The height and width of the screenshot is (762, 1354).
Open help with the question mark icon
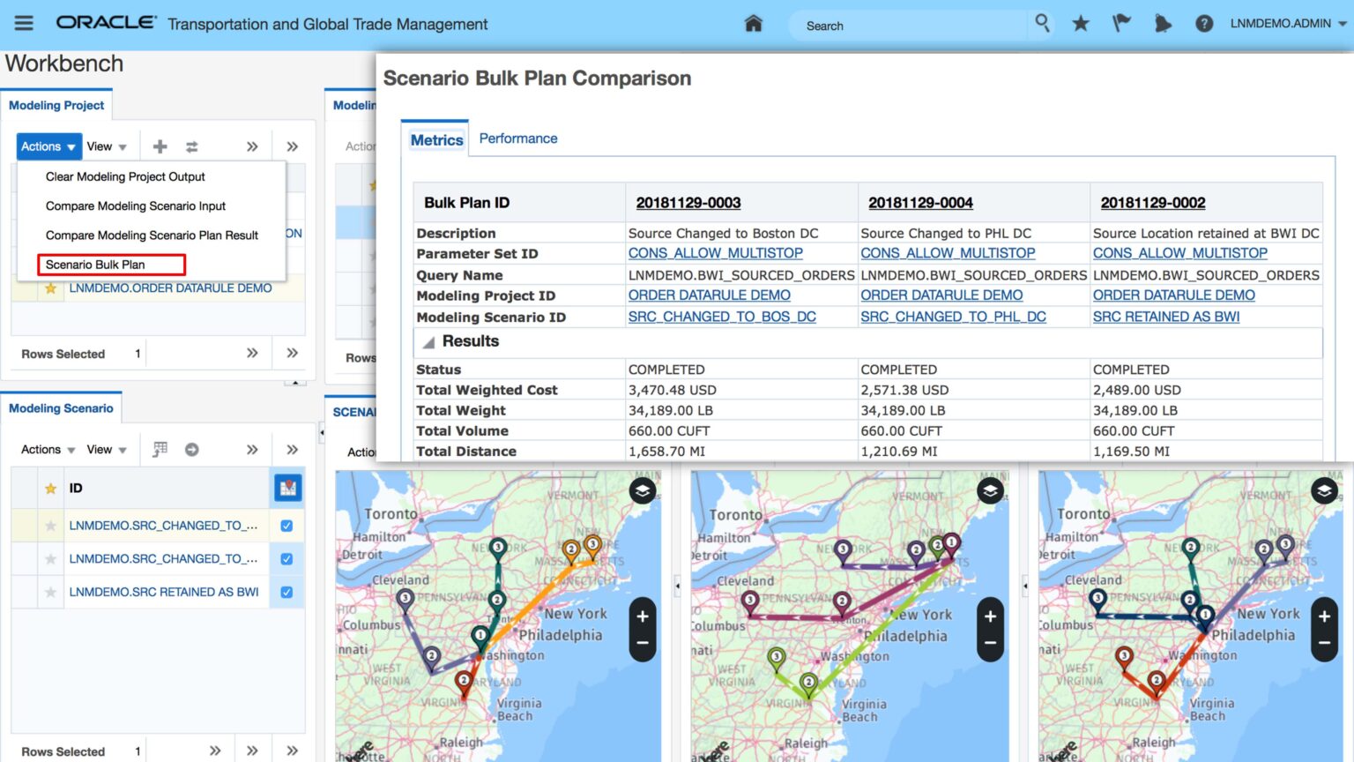coord(1204,25)
